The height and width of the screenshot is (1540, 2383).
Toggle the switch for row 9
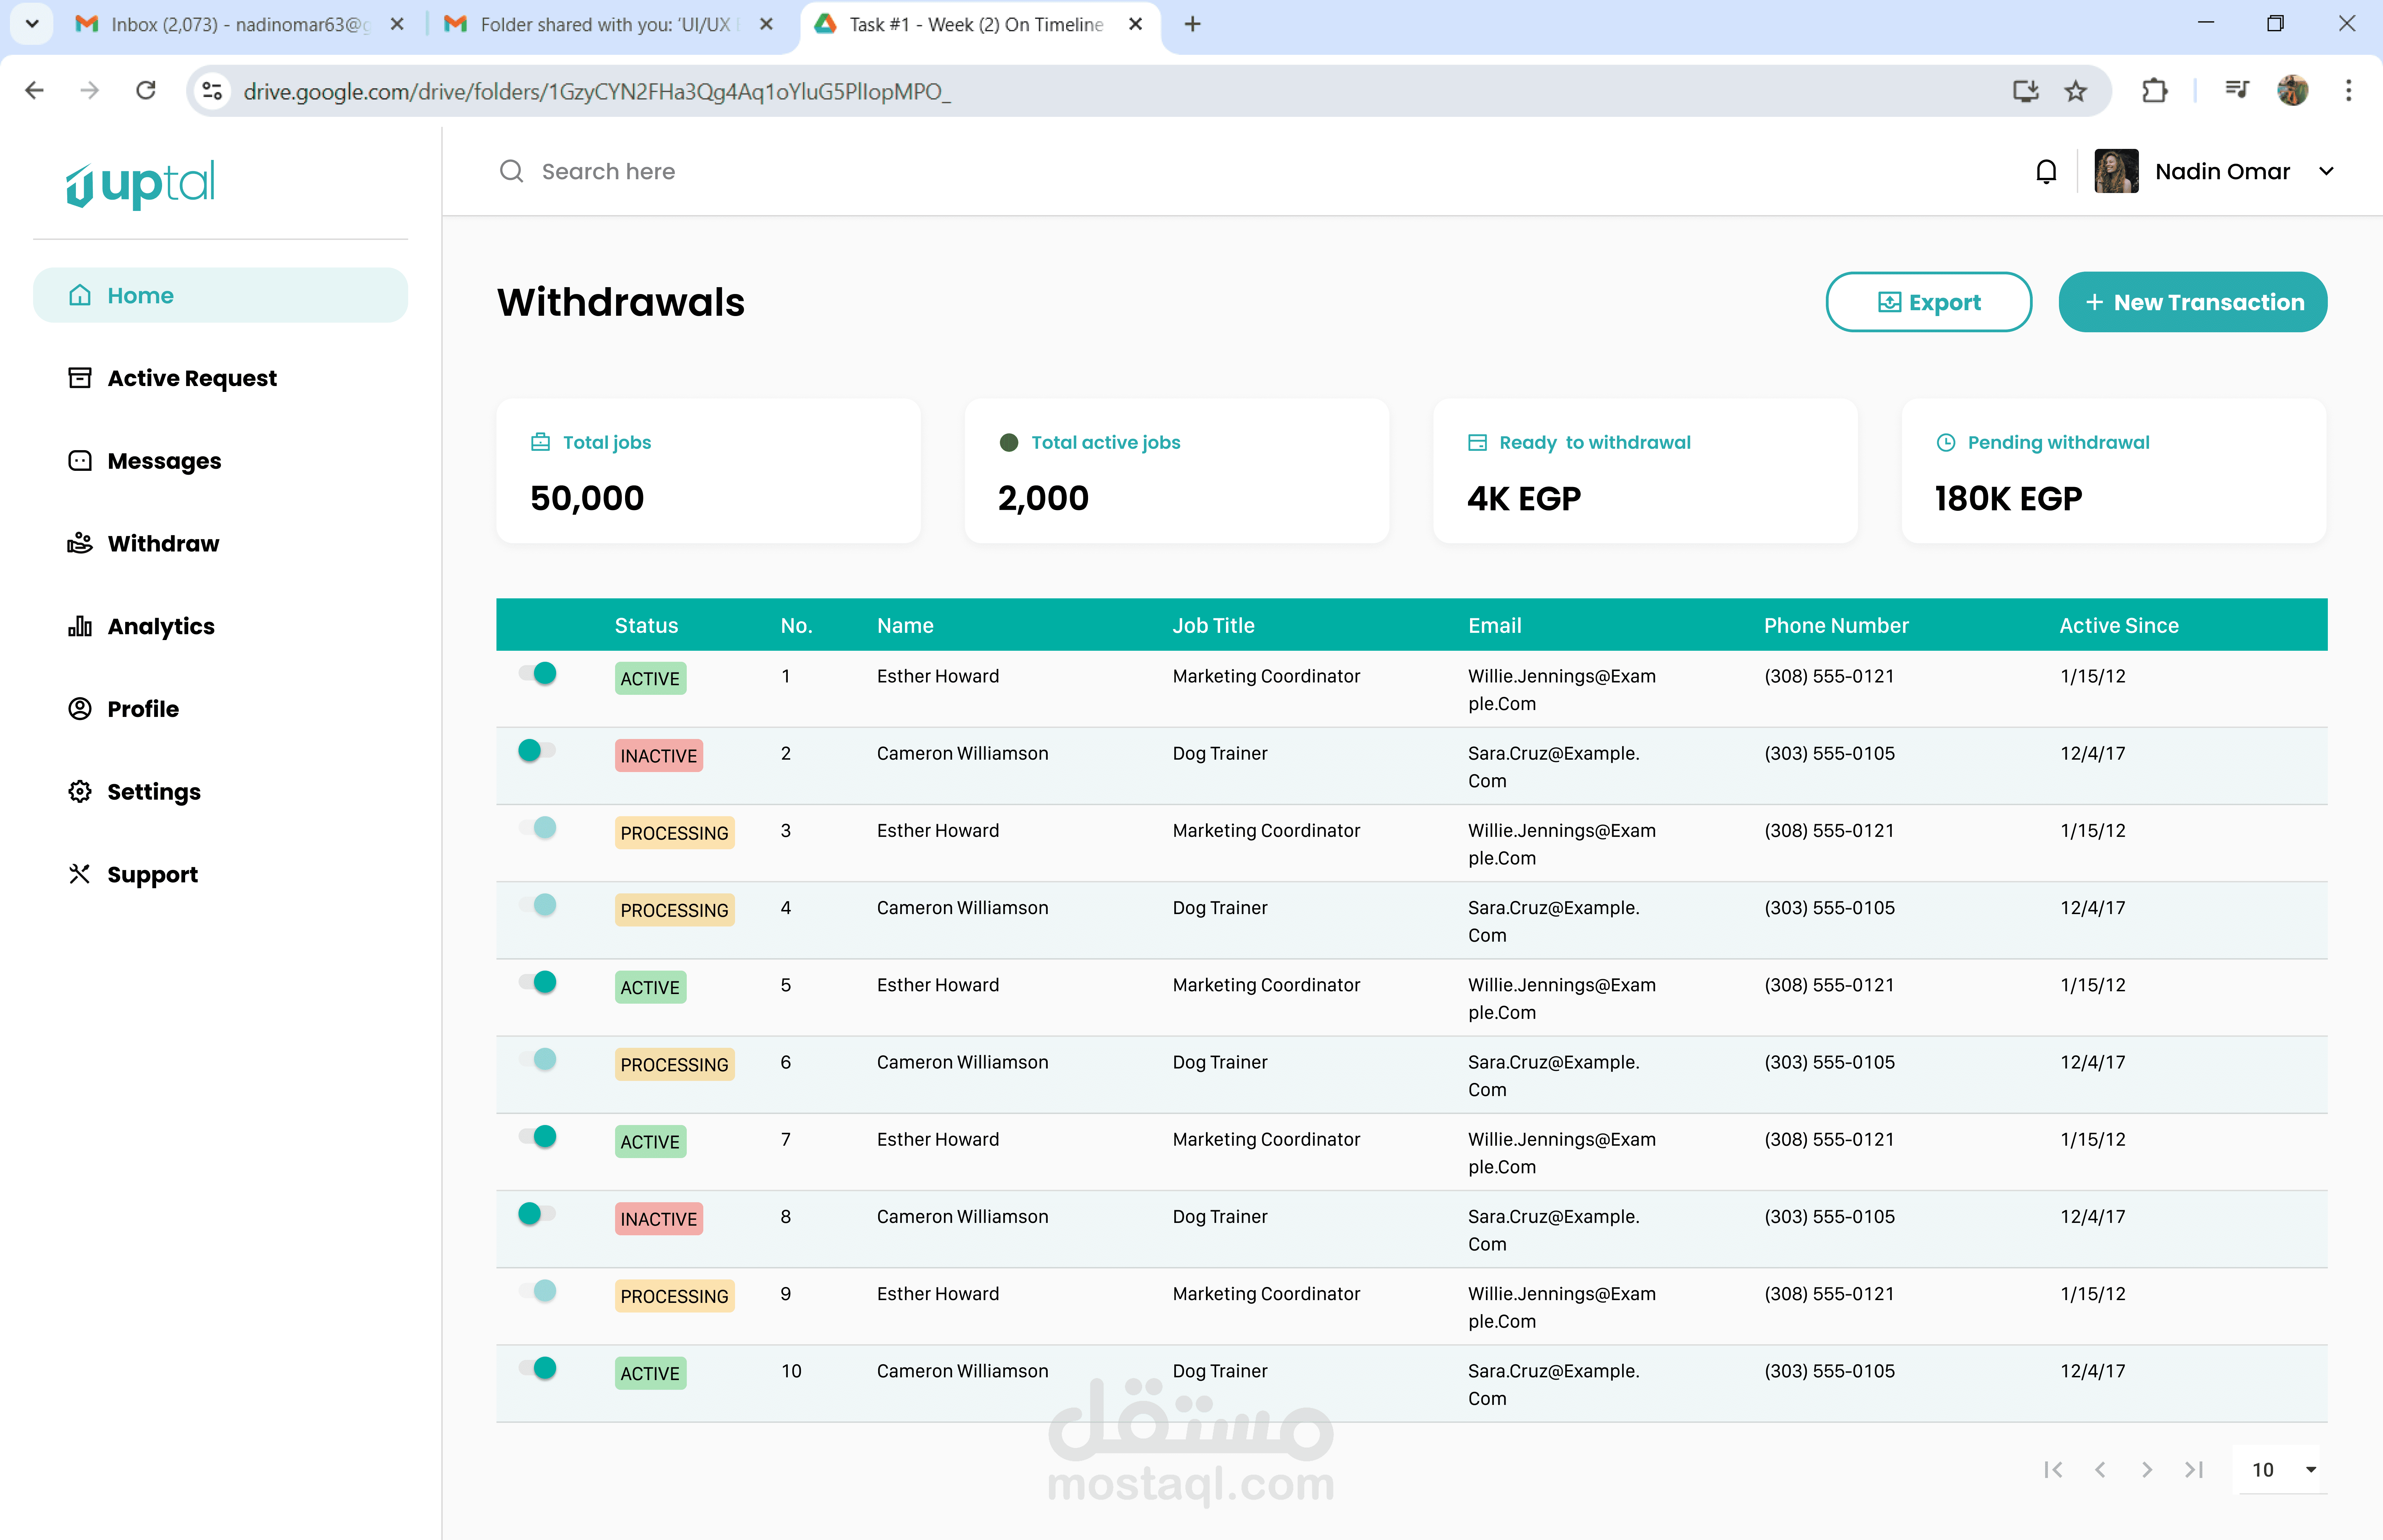(537, 1291)
